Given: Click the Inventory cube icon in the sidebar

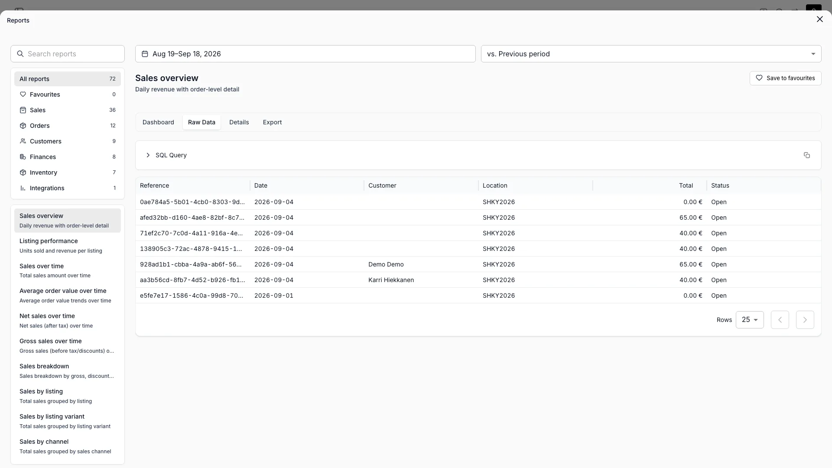Looking at the screenshot, I should (x=23, y=172).
